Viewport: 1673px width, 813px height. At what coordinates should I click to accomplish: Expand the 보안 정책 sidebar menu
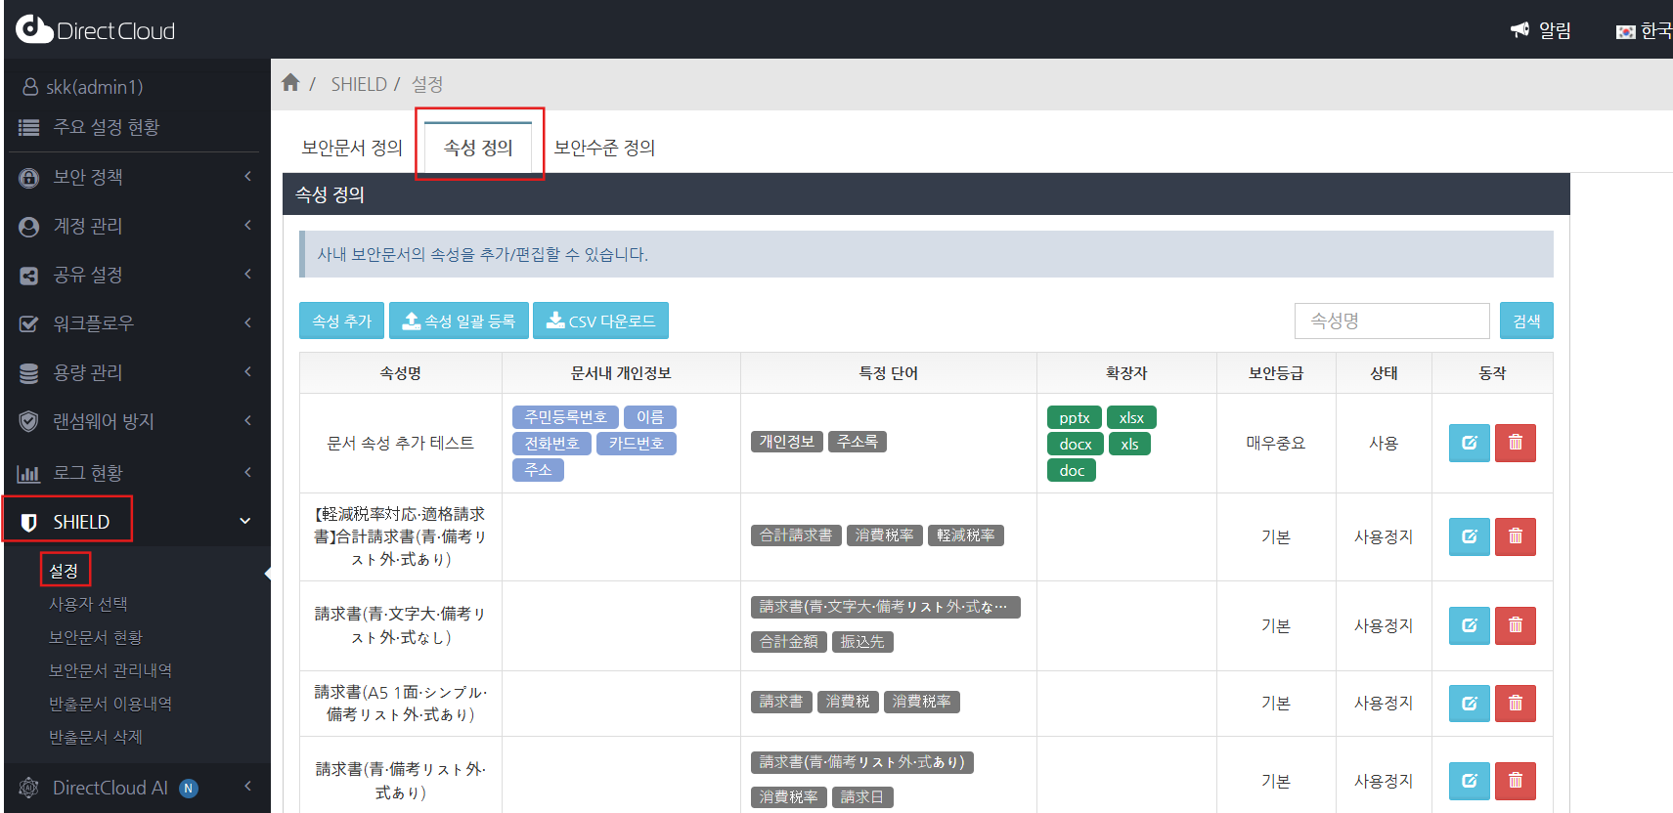pos(135,177)
